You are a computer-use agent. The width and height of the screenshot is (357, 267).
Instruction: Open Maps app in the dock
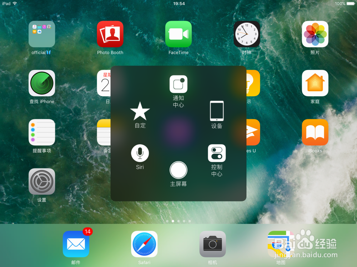[x=281, y=244]
